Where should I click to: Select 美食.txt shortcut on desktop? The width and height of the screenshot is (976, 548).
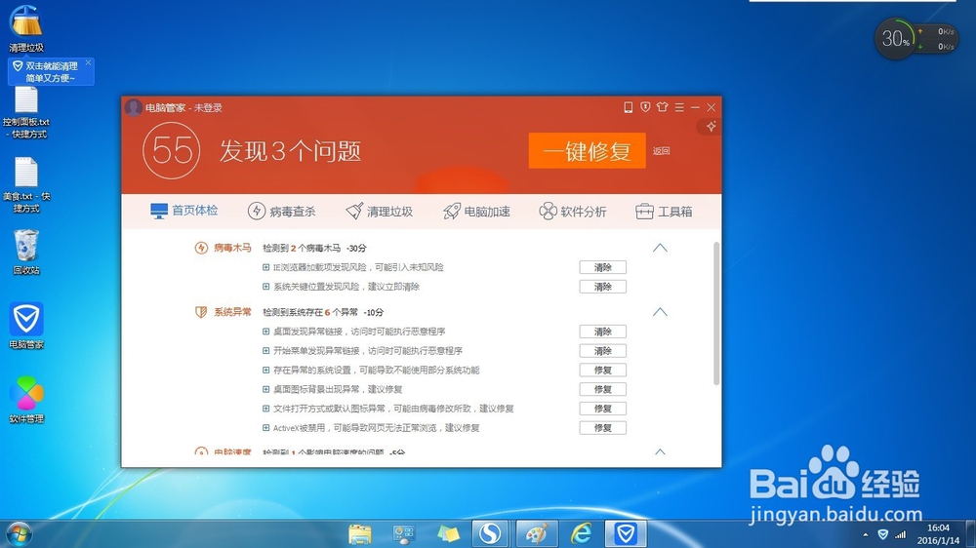click(26, 184)
